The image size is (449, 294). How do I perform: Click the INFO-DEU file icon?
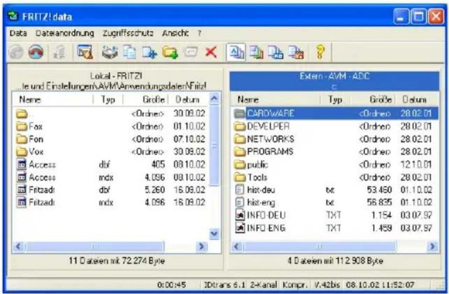point(240,215)
